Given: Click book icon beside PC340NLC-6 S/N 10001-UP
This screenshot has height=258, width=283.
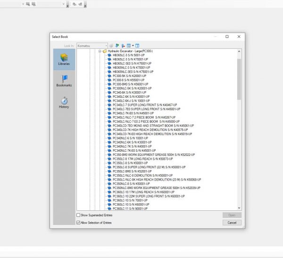Looking at the screenshot, I should (x=109, y=138).
